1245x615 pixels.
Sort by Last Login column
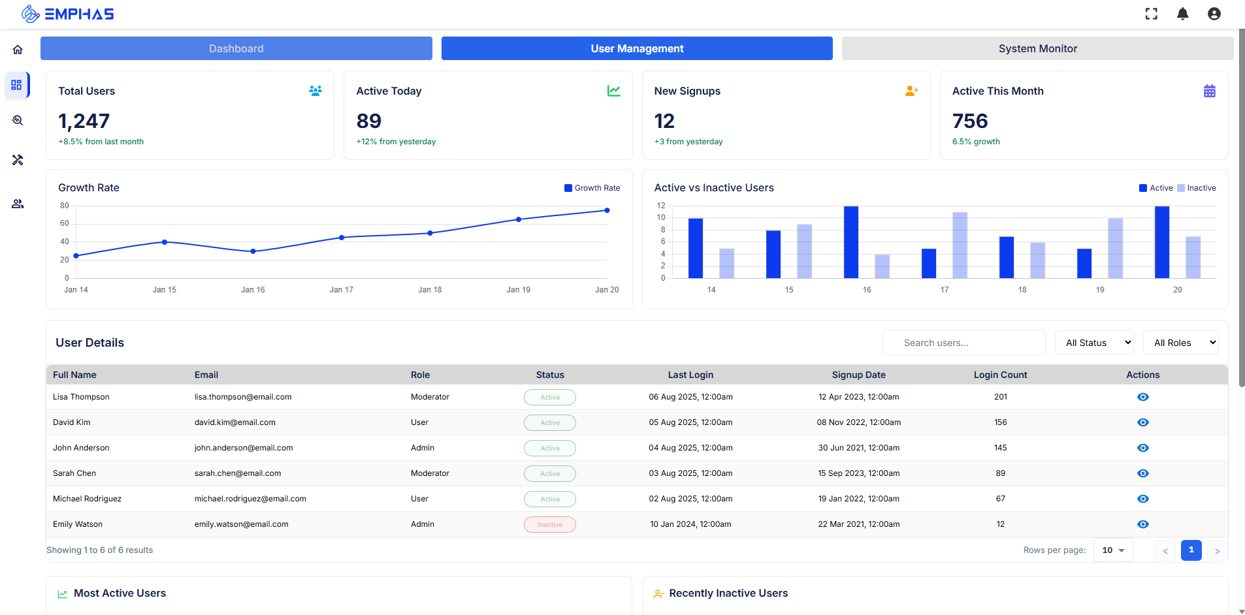690,375
